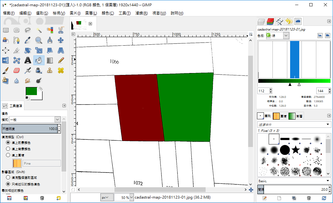This screenshot has width=333, height=203.
Task: Enable 填滿整個選取區域 radio option
Action: (8, 178)
